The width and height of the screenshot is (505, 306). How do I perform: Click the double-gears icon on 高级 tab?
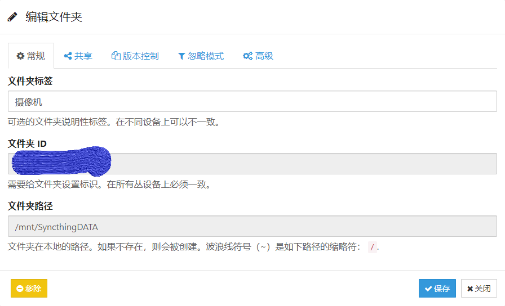click(247, 56)
